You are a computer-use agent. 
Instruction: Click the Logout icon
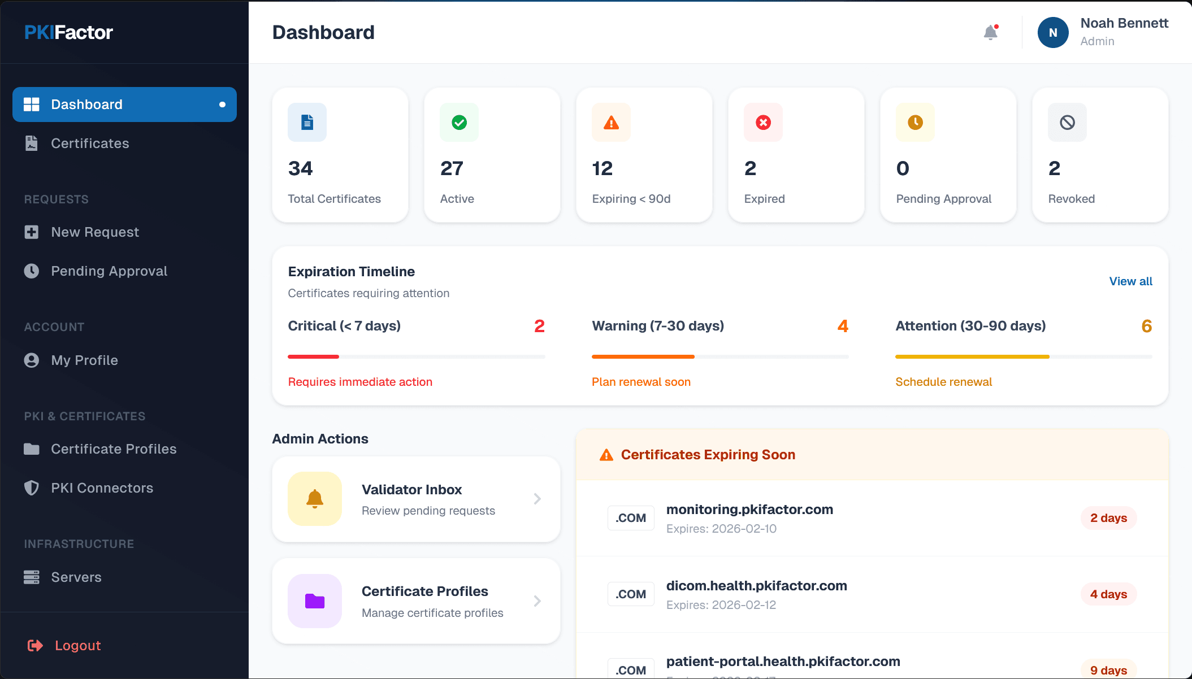(35, 645)
